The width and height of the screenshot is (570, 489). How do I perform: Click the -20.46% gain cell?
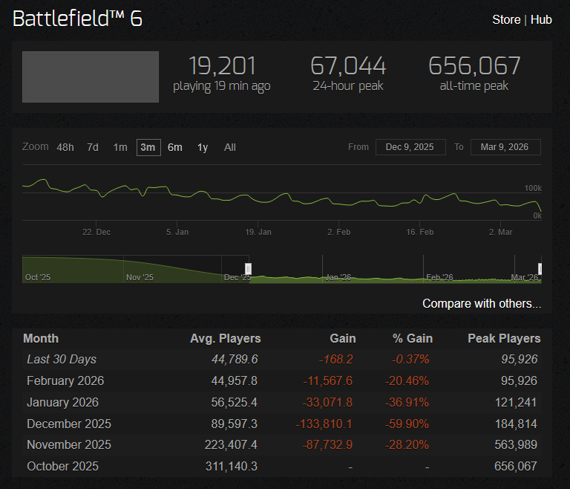[407, 380]
